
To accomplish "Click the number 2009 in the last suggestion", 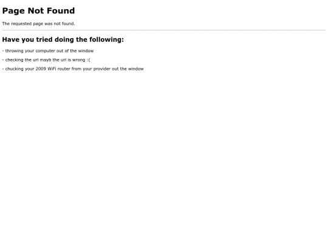I will click(x=41, y=69).
